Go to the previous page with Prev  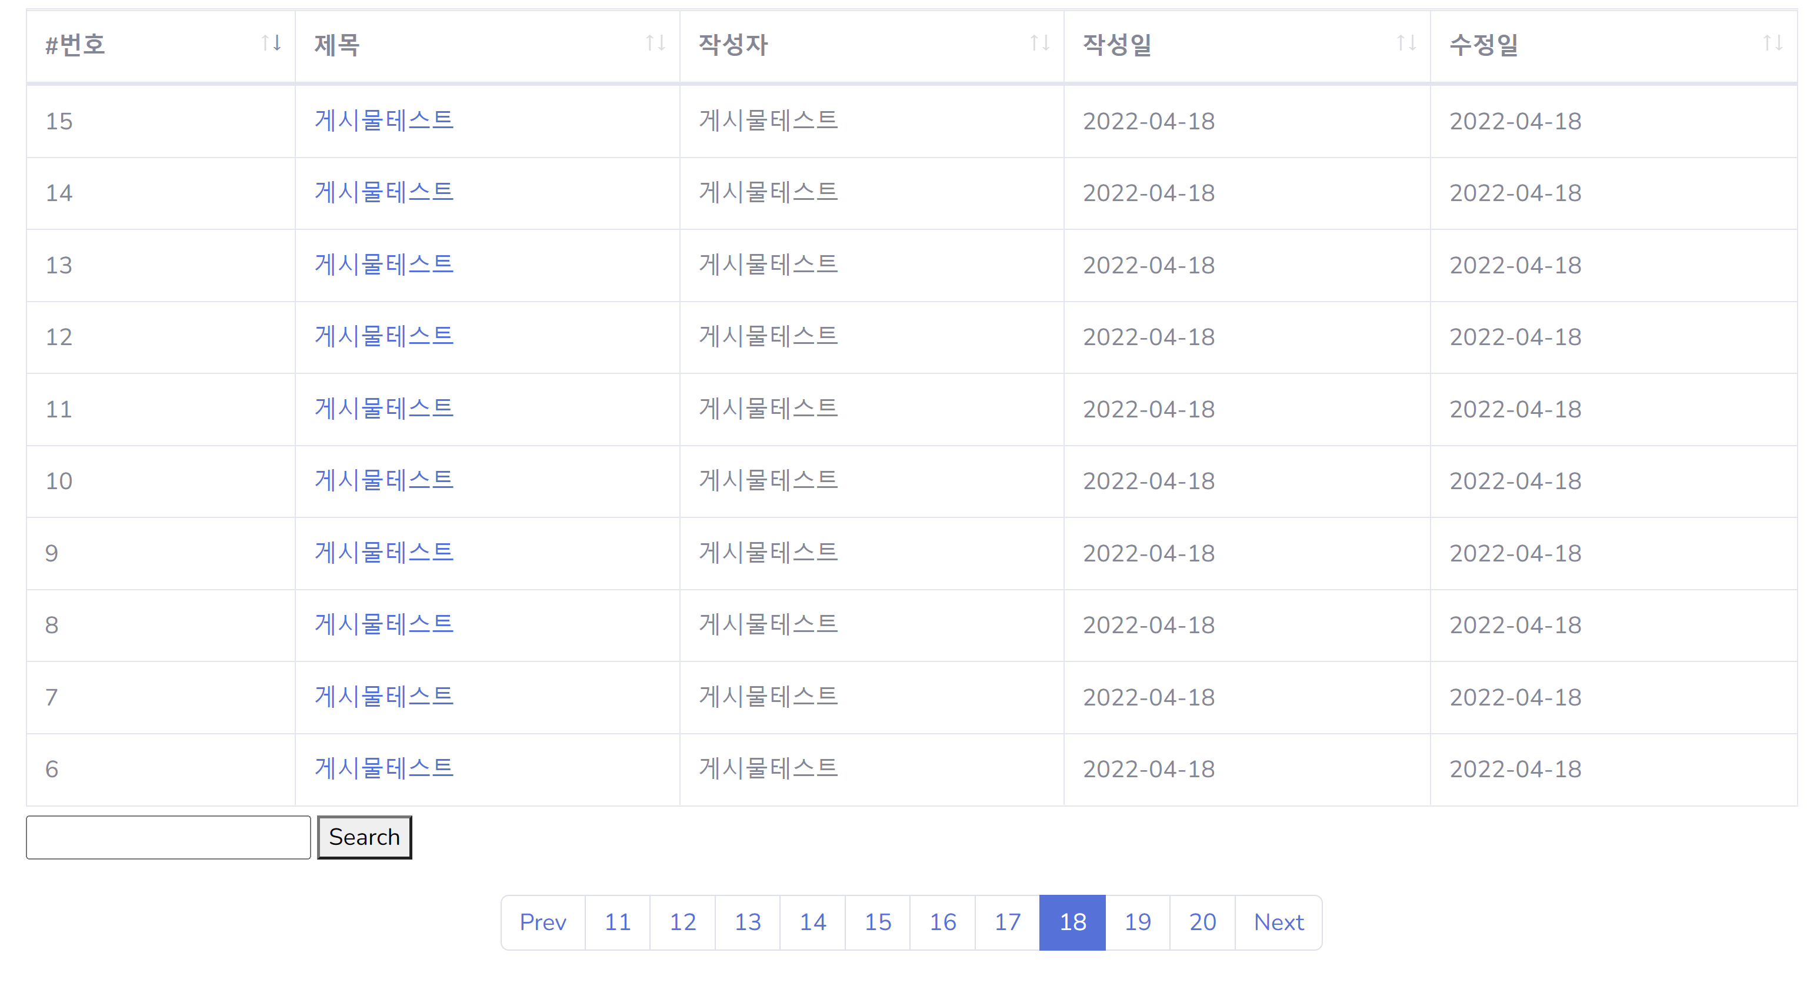coord(543,922)
